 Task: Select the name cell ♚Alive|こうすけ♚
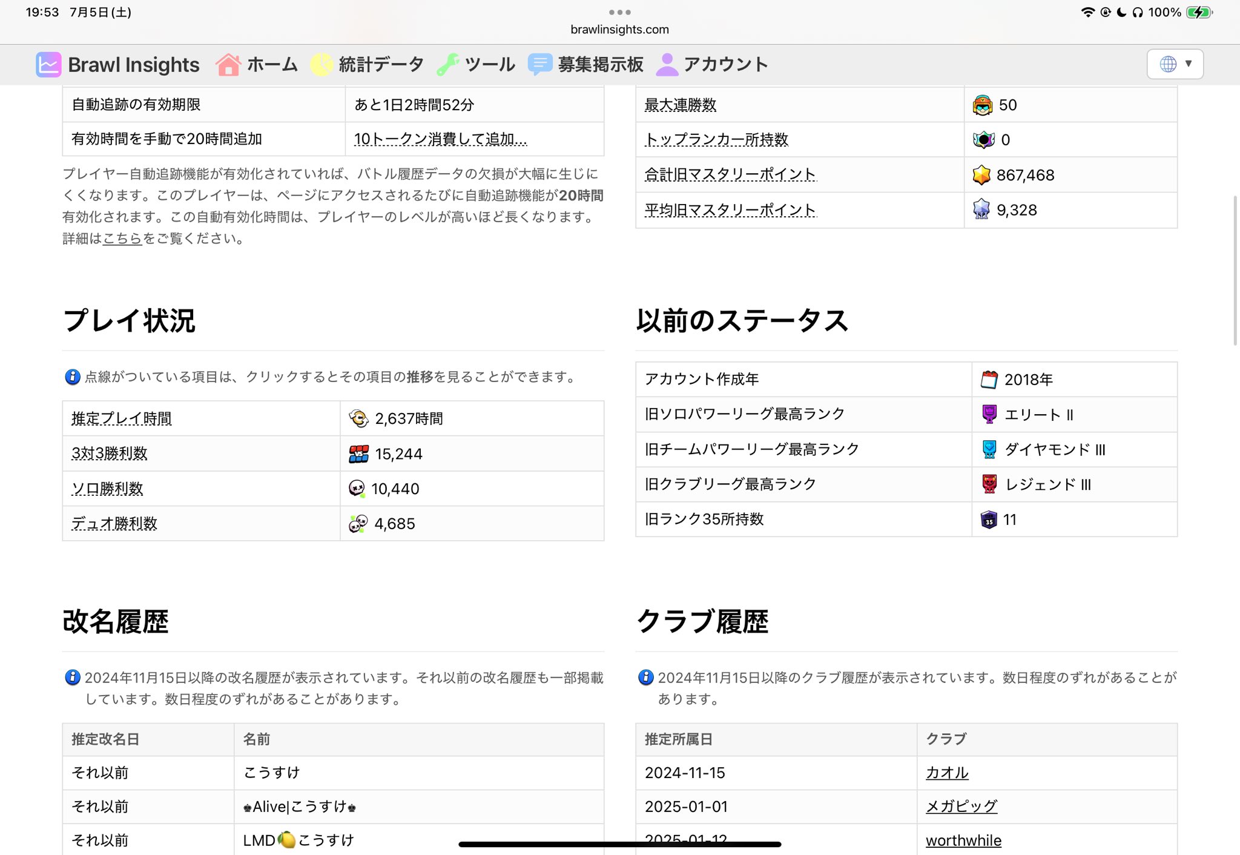419,807
